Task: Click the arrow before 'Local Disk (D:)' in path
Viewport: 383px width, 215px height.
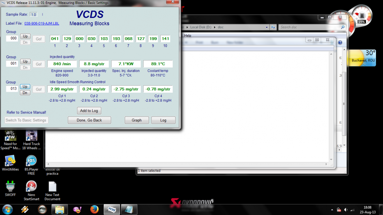Action: (188, 27)
